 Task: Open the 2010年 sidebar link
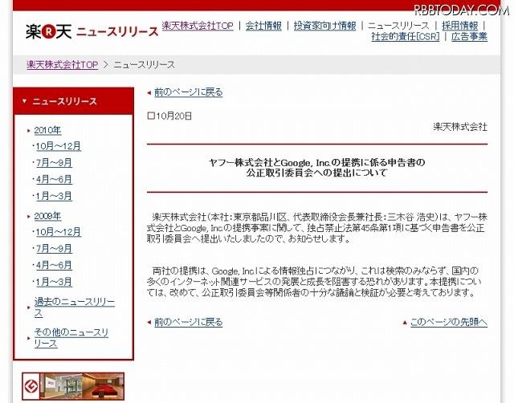pos(48,130)
